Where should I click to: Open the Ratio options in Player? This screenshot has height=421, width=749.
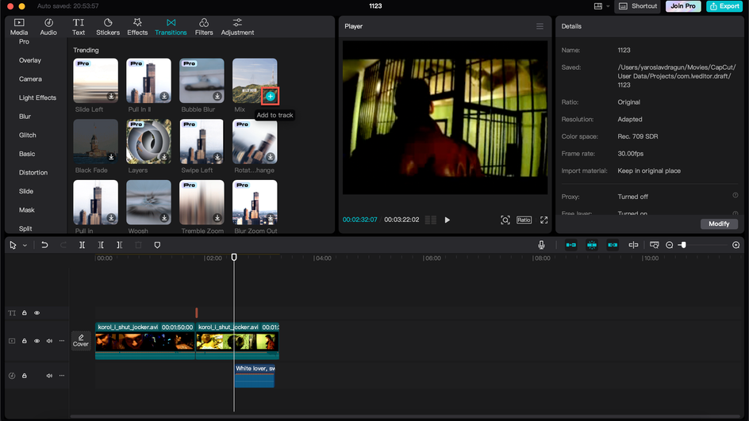pyautogui.click(x=524, y=220)
